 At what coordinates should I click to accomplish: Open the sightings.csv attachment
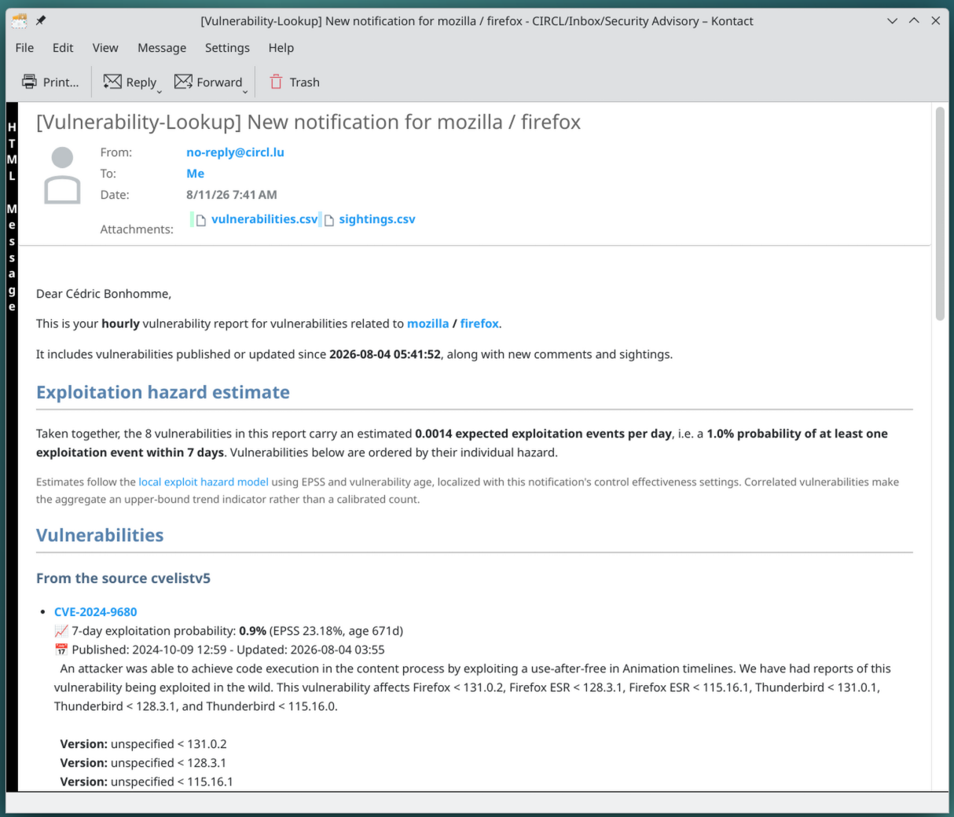click(x=377, y=219)
